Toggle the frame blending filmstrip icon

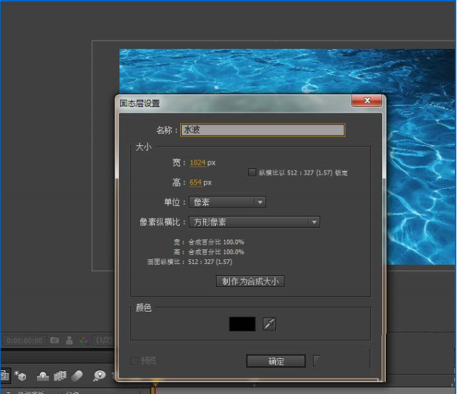pos(61,376)
